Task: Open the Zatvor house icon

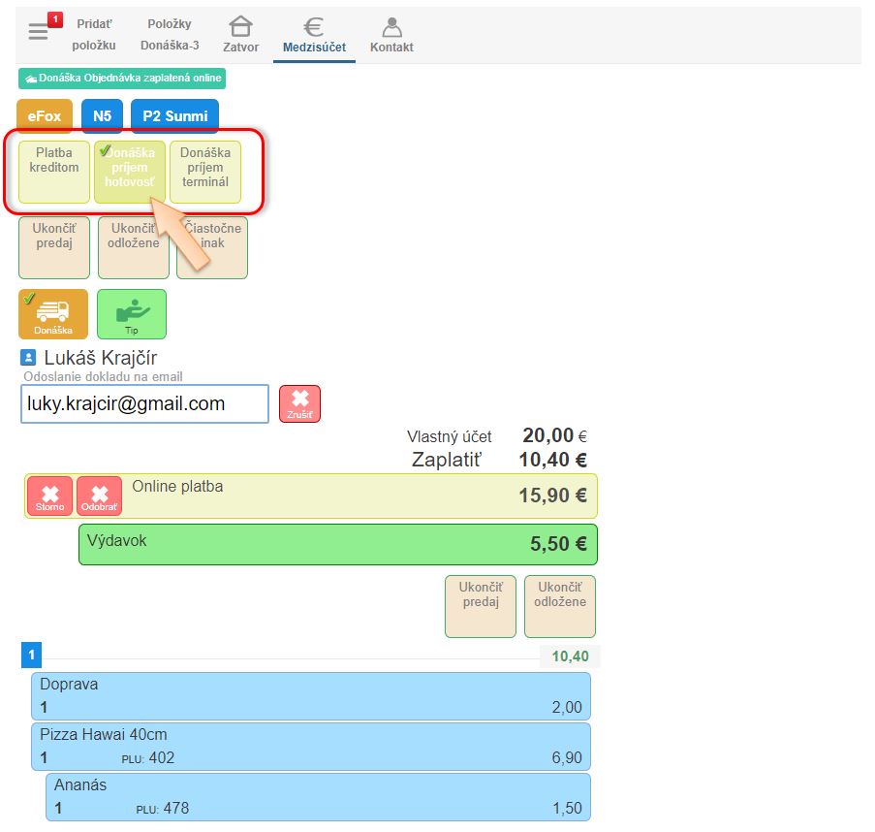Action: point(240,27)
